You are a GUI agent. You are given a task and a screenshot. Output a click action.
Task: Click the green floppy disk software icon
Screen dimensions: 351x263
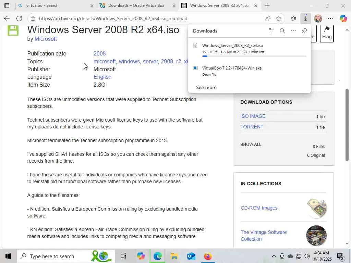click(x=13, y=30)
